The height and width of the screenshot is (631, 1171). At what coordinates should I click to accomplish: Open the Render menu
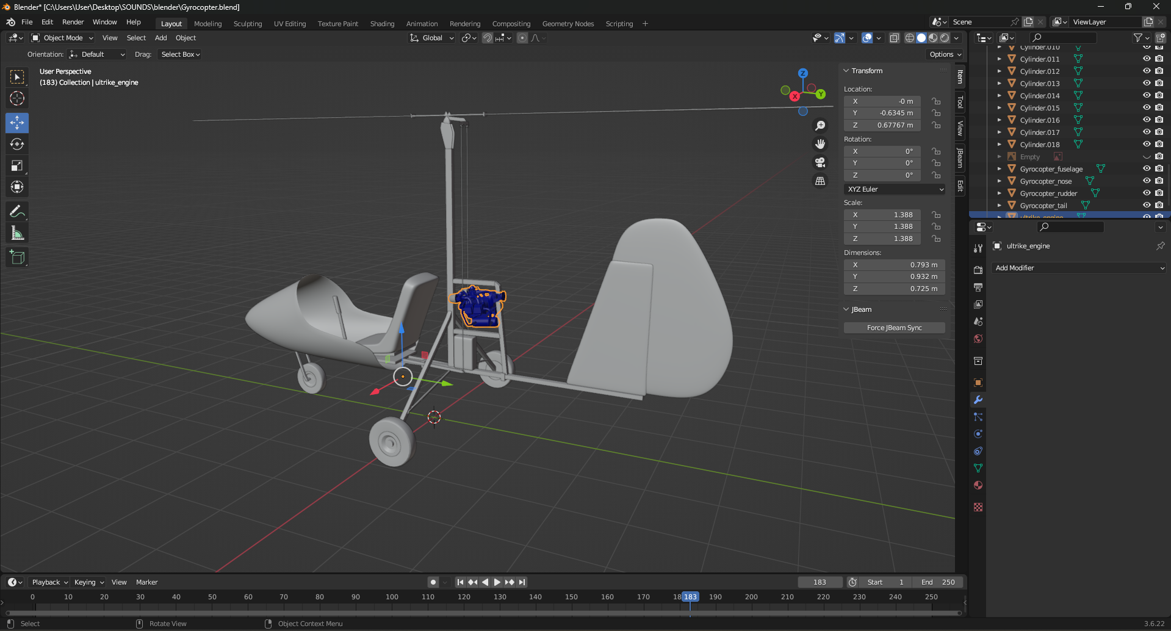73,22
